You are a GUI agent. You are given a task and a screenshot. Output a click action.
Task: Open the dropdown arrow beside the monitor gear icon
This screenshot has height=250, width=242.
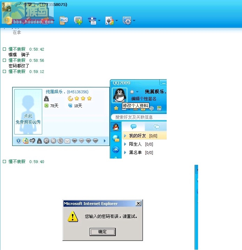[134, 20]
